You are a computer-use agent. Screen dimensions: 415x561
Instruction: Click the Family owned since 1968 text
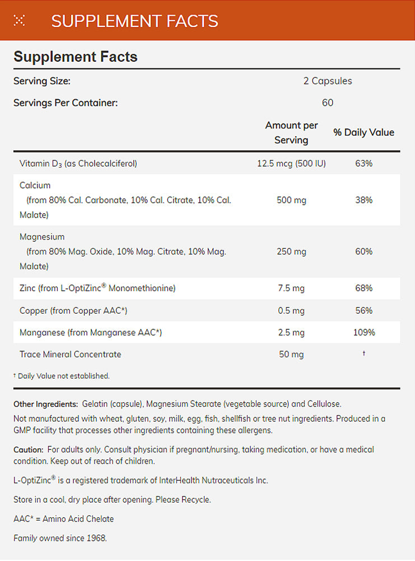(x=60, y=539)
